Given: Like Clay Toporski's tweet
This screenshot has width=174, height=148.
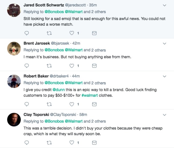Looking at the screenshot, I should (x=72, y=142).
